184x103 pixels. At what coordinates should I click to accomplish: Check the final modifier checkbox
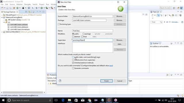tap(82, 37)
